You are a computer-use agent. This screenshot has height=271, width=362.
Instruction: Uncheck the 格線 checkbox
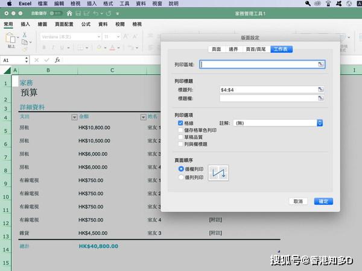180,123
